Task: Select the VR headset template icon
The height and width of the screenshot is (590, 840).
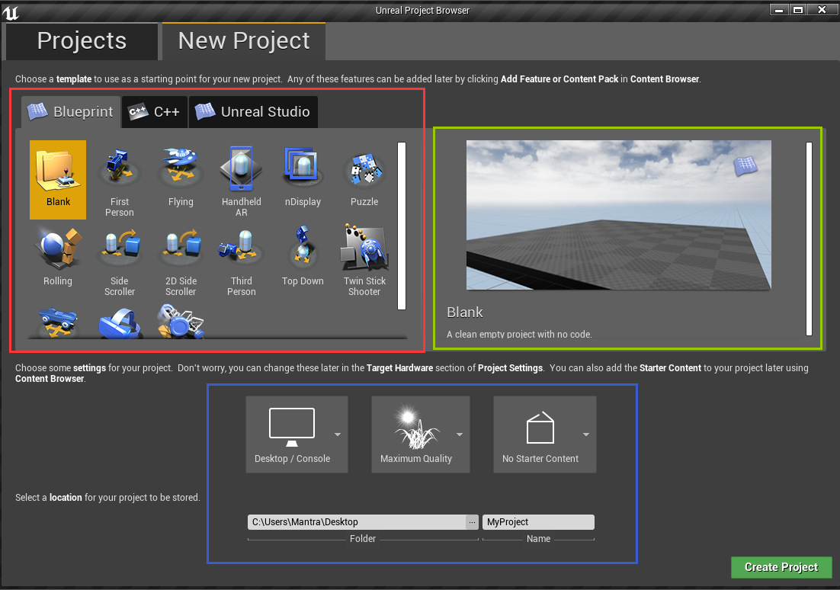Action: pos(120,322)
